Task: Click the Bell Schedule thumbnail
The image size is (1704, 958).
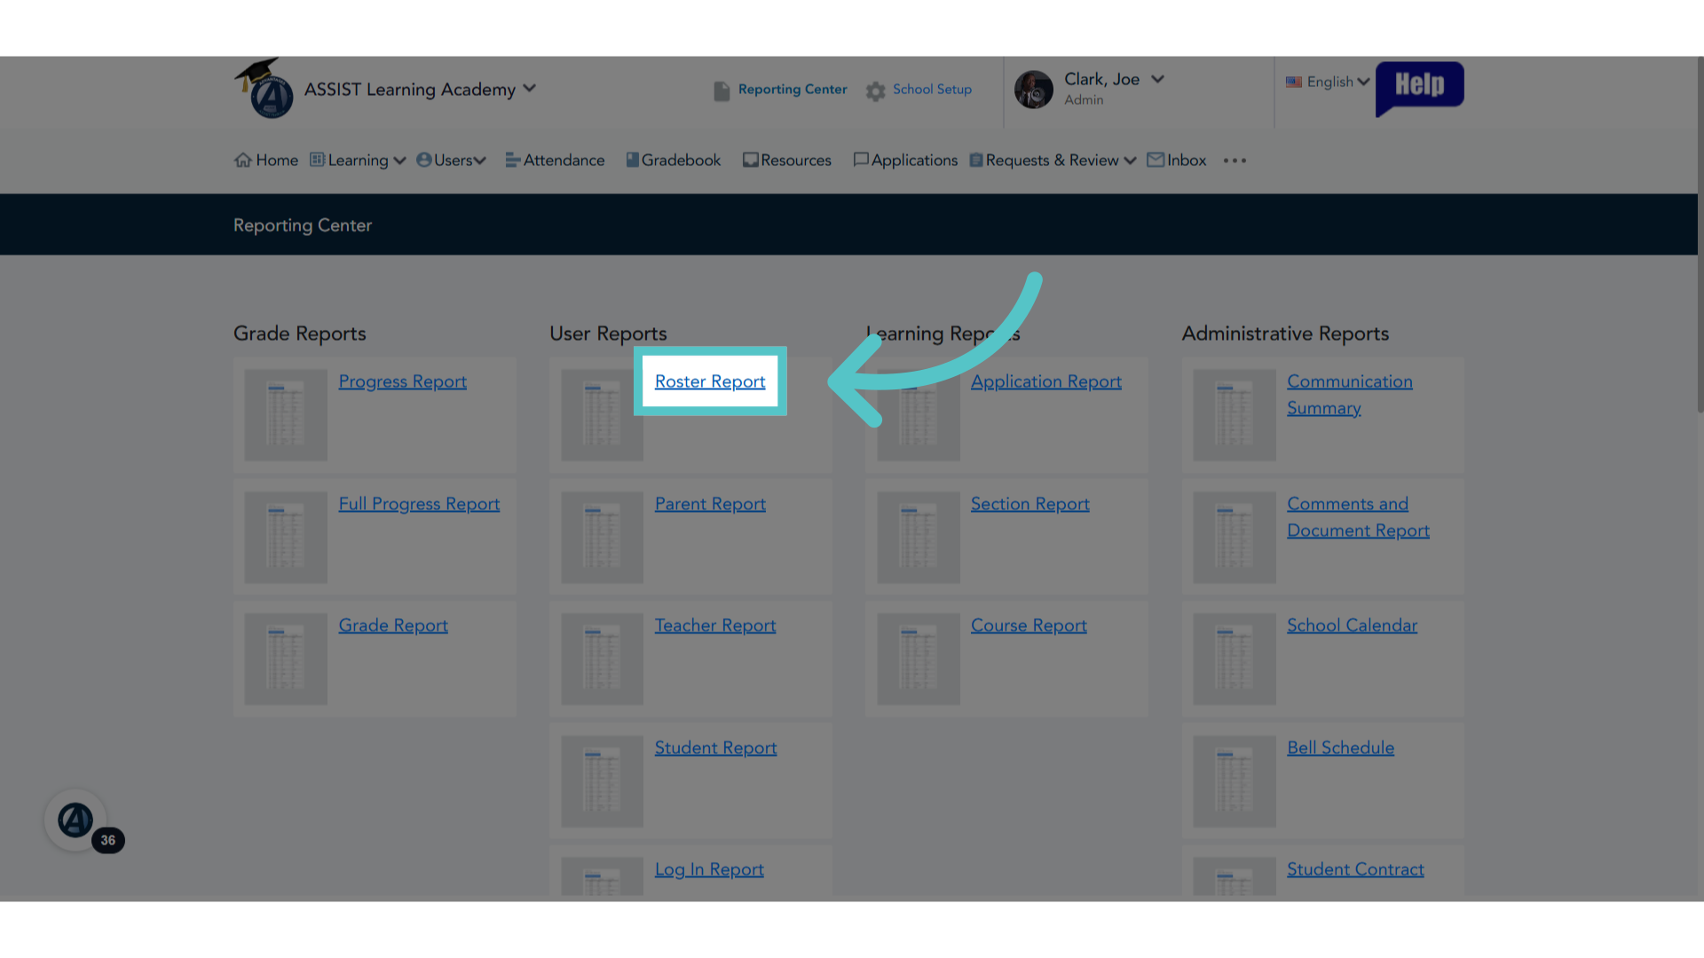Action: click(x=1235, y=781)
